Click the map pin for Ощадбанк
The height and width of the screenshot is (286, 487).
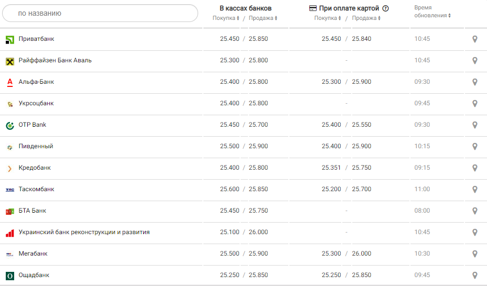coord(474,276)
